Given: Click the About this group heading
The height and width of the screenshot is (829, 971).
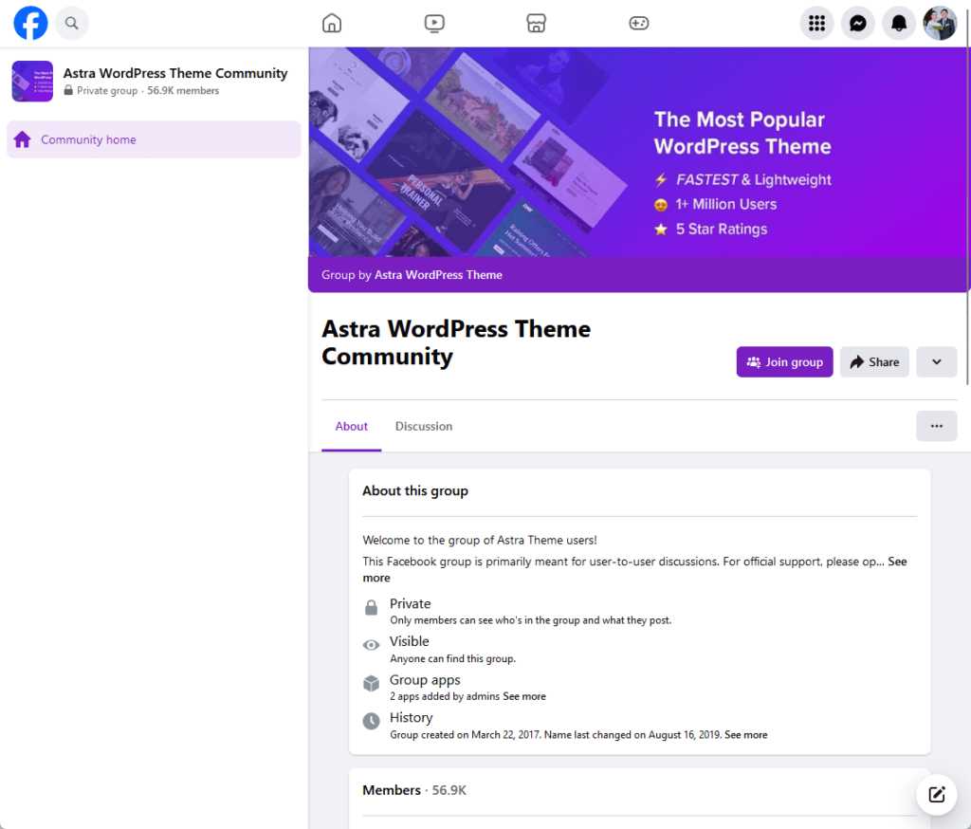Looking at the screenshot, I should coord(415,490).
